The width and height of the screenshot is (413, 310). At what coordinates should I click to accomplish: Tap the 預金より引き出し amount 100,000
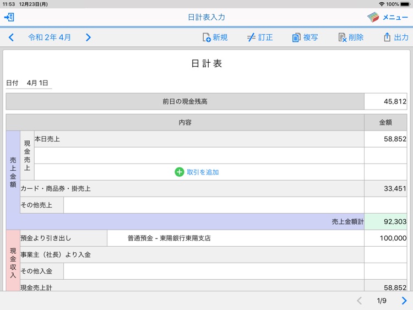coord(385,238)
